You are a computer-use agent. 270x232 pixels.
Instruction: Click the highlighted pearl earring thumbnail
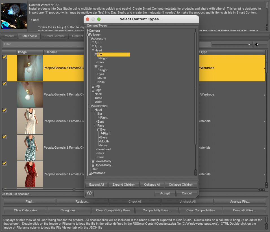click(30, 68)
